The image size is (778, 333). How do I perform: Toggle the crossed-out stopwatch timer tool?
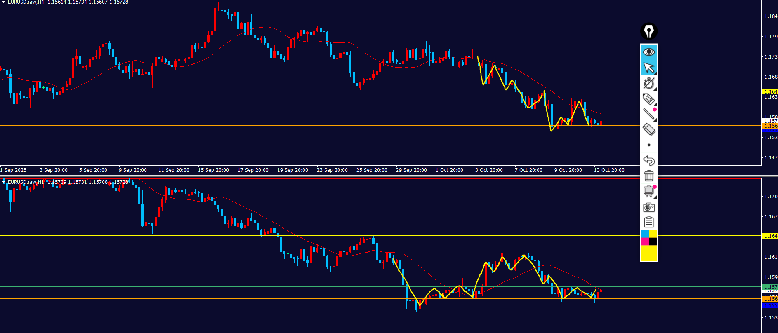click(x=648, y=83)
